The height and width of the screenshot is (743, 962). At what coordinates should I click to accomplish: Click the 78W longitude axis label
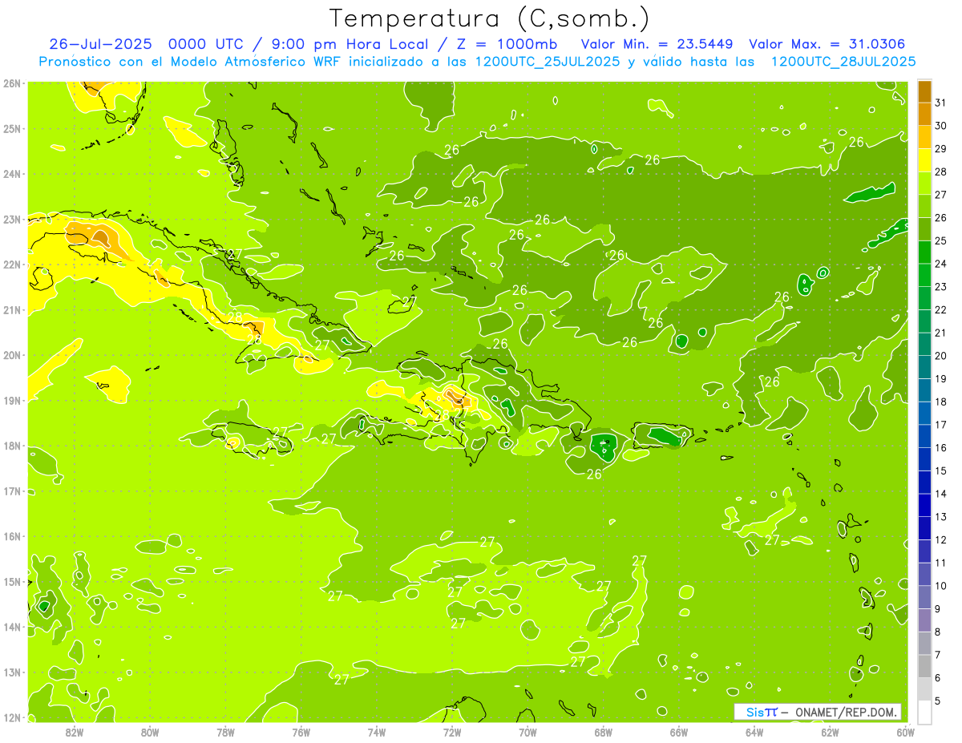click(225, 732)
